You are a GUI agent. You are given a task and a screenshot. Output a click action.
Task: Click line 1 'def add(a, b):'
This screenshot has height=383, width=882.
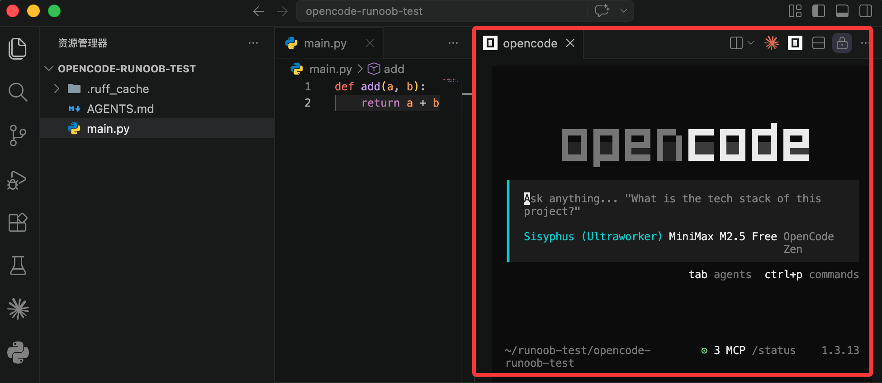[380, 86]
